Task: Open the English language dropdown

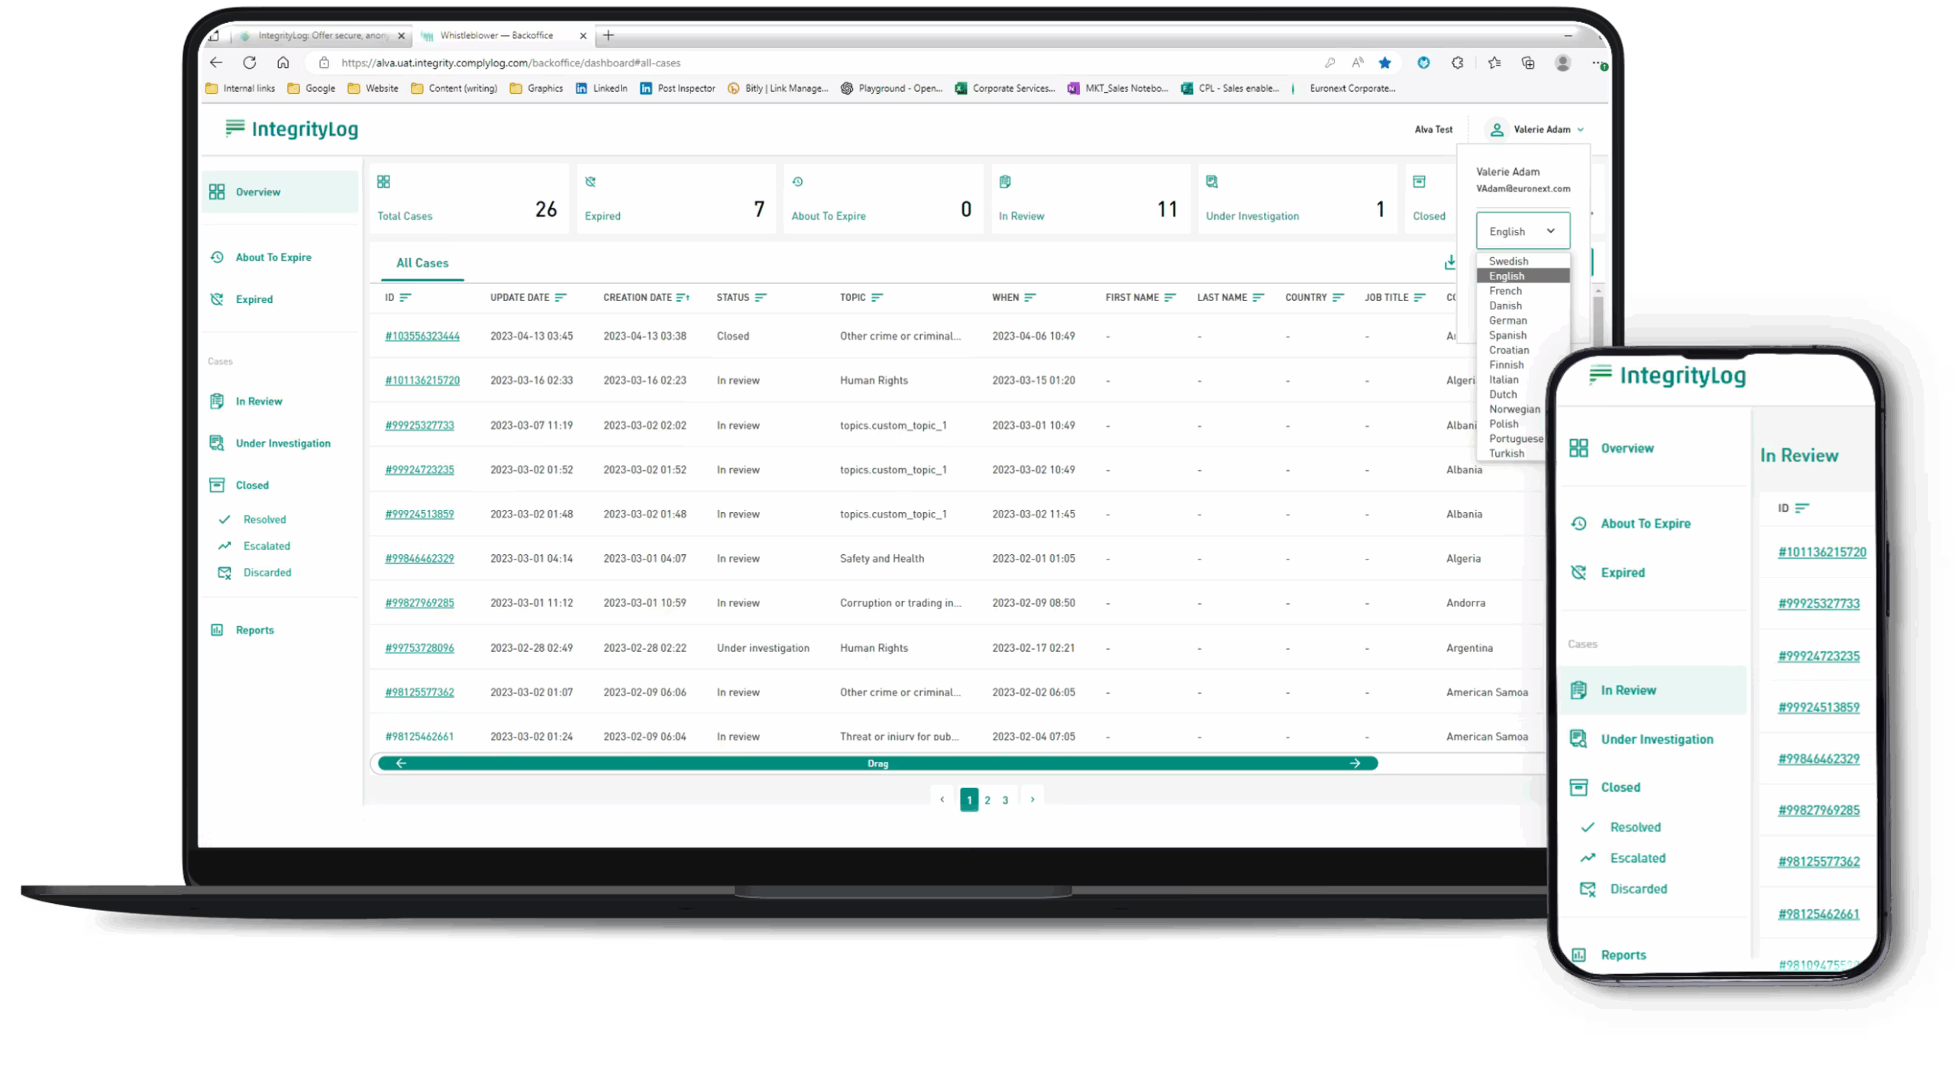Action: [1522, 231]
